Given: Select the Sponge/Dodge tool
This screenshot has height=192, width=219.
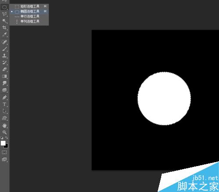Looking at the screenshot, I should [4, 90].
